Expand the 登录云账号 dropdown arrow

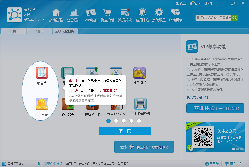(43, 20)
